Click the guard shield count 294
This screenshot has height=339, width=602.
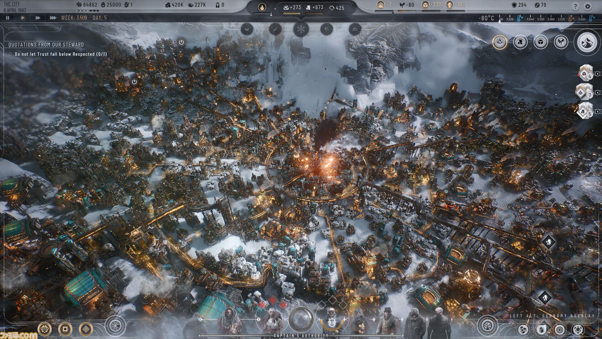click(x=522, y=5)
